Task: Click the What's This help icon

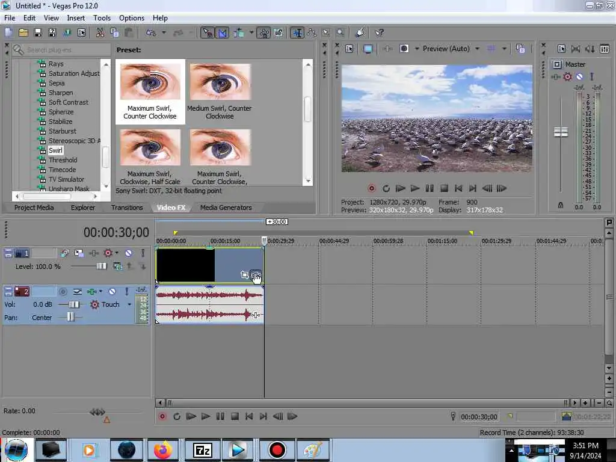Action: pyautogui.click(x=379, y=33)
